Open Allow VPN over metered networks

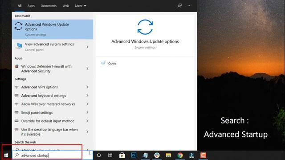click(x=53, y=104)
